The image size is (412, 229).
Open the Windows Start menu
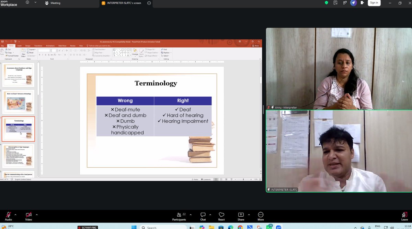click(134, 227)
